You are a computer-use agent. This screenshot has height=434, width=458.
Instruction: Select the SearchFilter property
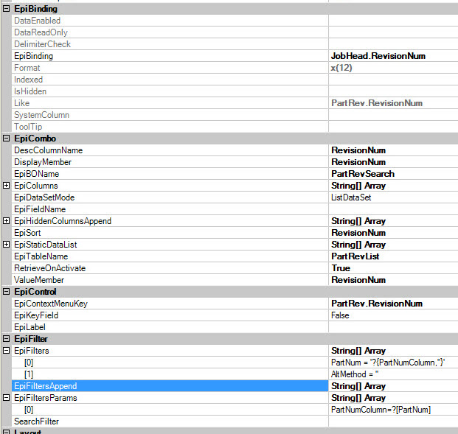click(x=170, y=421)
